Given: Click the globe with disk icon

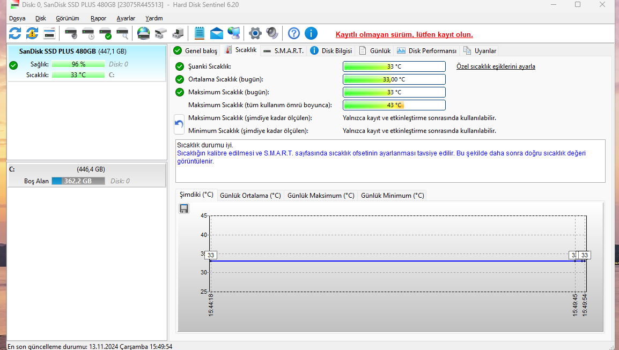Looking at the screenshot, I should point(143,33).
